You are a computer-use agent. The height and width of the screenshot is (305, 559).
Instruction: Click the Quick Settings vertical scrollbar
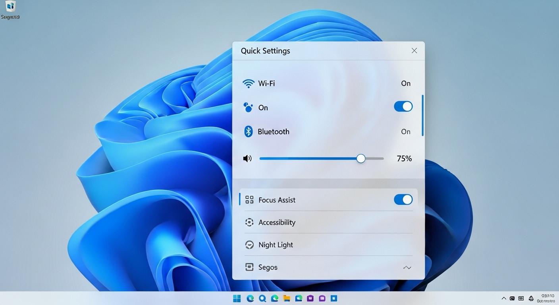[x=422, y=115]
